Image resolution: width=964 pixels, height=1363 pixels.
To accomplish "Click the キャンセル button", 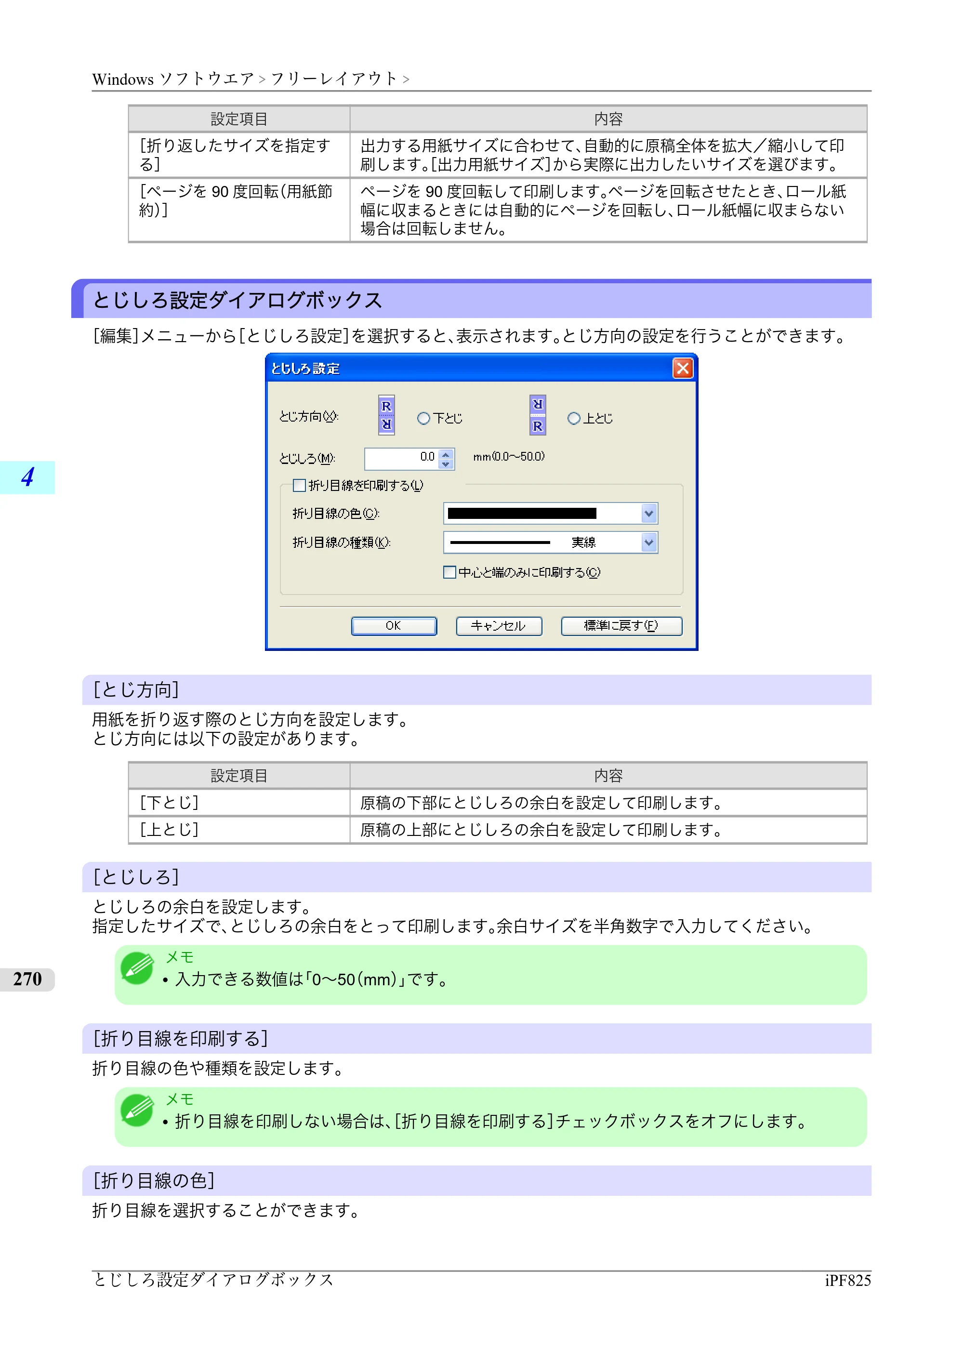I will (499, 626).
